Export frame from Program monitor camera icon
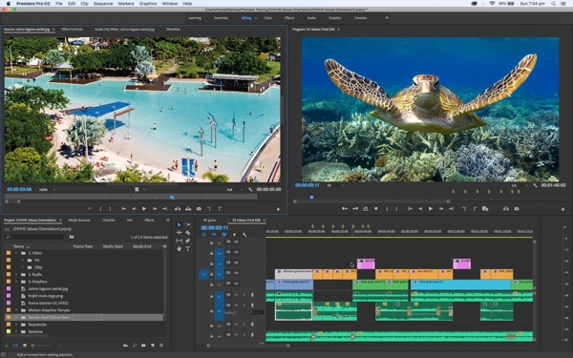This screenshot has width=573, height=358. [x=517, y=209]
